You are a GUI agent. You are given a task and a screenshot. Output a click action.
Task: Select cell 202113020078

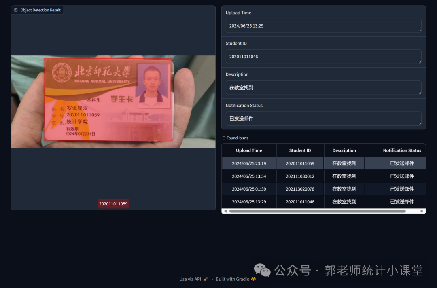[300, 189]
